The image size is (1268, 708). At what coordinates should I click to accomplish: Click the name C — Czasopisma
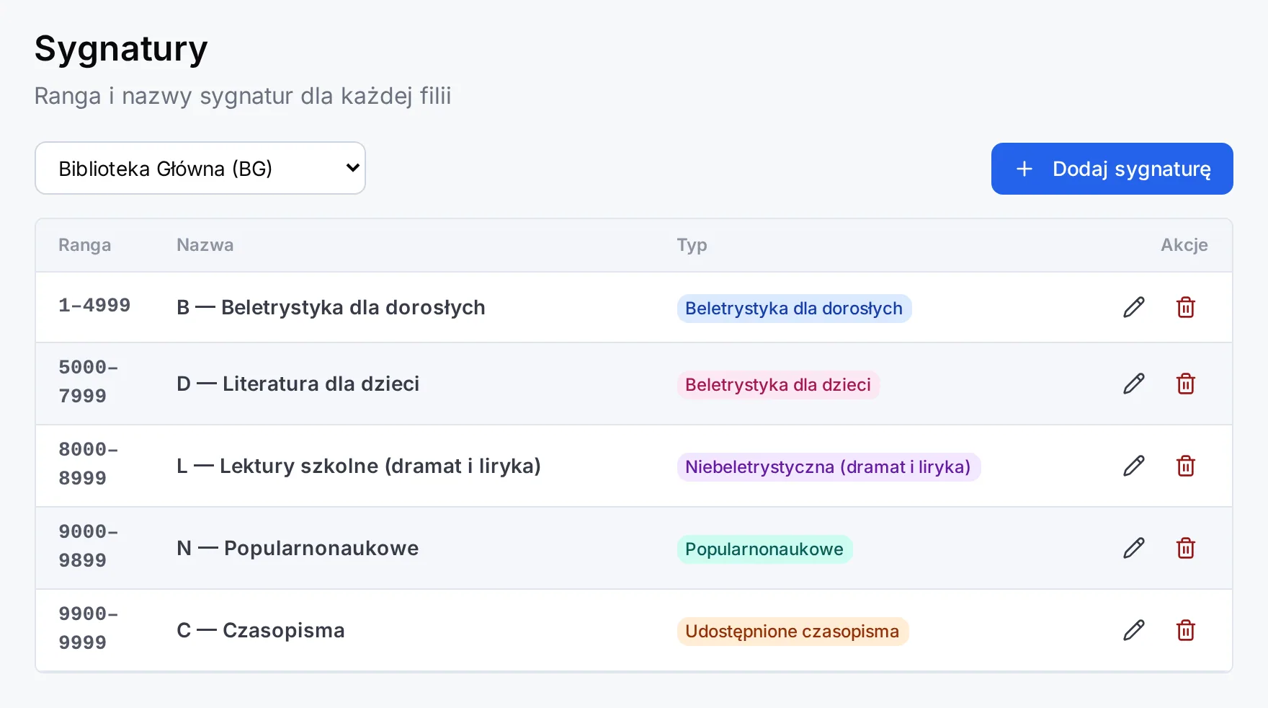261,630
